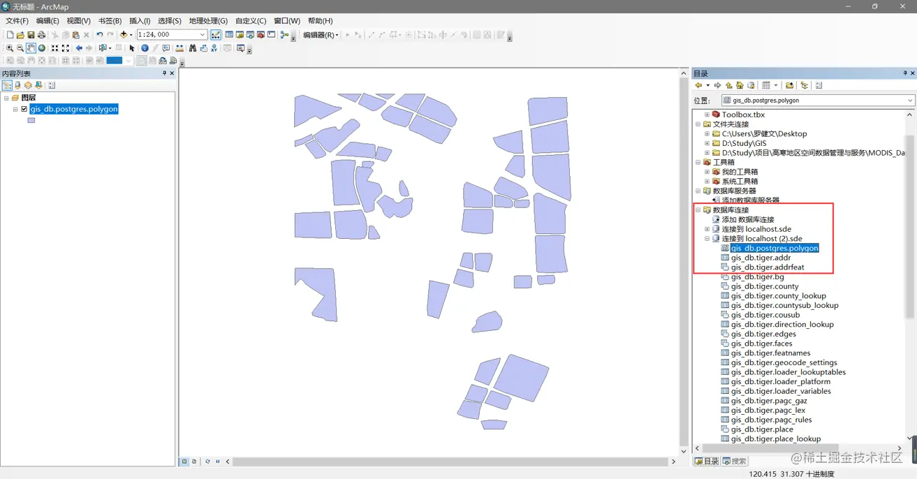Go up one level in Catalog

click(729, 85)
